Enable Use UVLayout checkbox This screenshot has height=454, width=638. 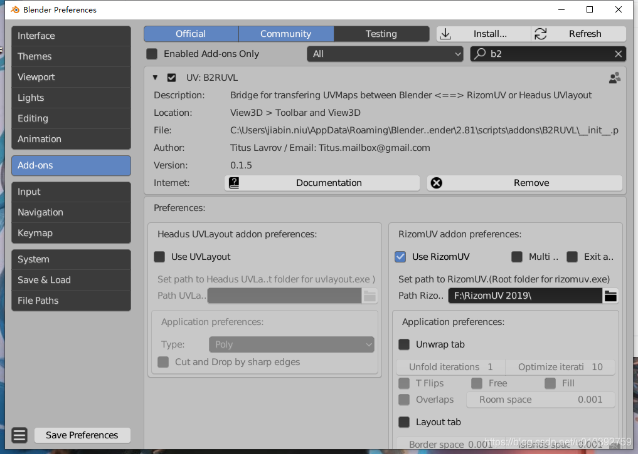pyautogui.click(x=159, y=257)
